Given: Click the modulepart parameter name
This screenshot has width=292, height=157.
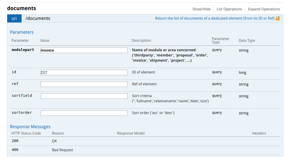Looking at the screenshot, I should (x=23, y=50).
